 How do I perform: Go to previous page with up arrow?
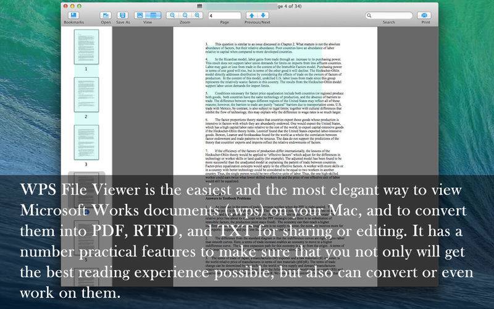251,15
